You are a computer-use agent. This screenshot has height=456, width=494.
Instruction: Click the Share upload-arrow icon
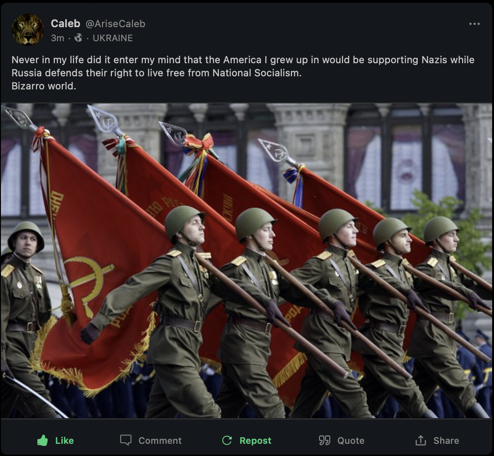click(x=421, y=440)
